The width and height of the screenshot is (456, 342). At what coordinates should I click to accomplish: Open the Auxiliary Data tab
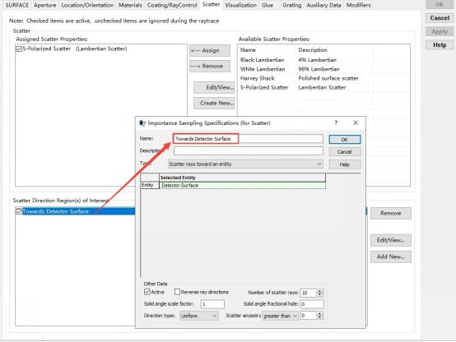point(323,5)
